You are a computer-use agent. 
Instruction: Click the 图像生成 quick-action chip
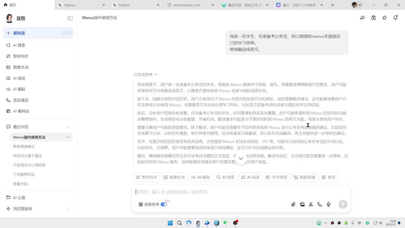(x=174, y=177)
